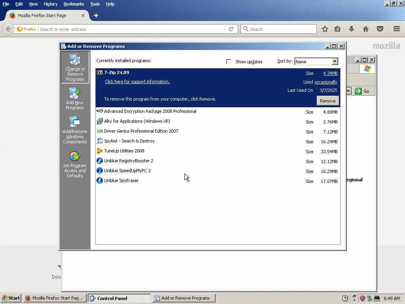405x304 pixels.
Task: Open the Tools menu in Firefox
Action: [x=95, y=4]
